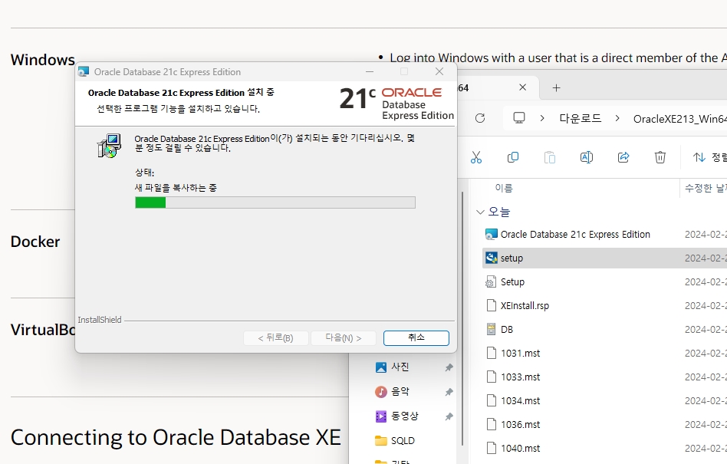Click the disabled Next (다음) button

[x=343, y=338]
